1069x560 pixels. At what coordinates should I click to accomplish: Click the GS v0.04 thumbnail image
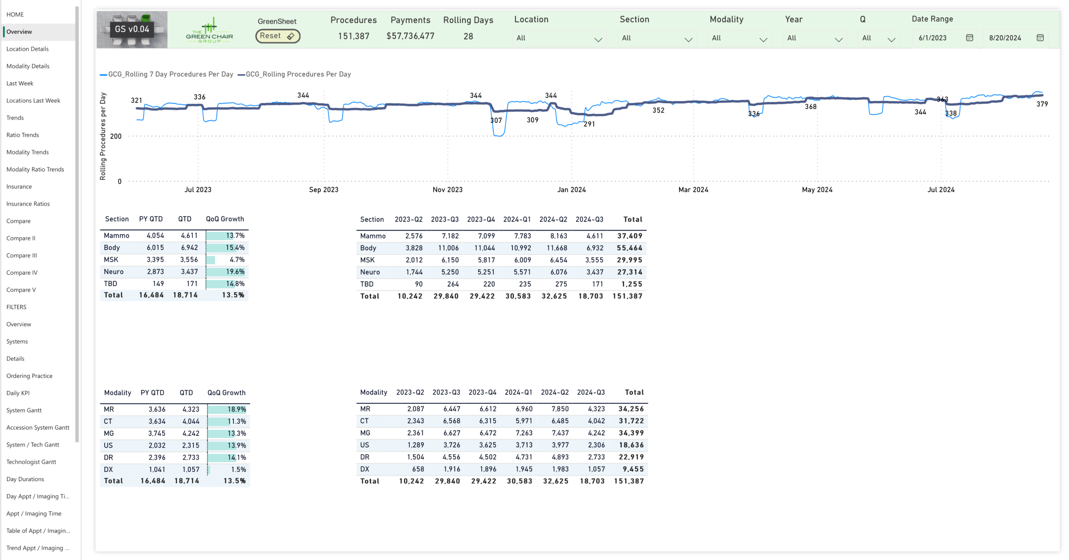[132, 30]
